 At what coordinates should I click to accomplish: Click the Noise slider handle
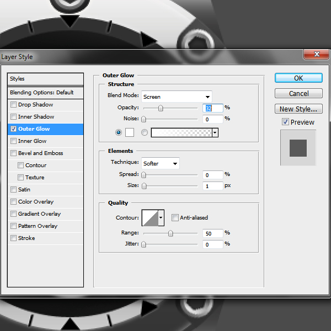(x=143, y=119)
